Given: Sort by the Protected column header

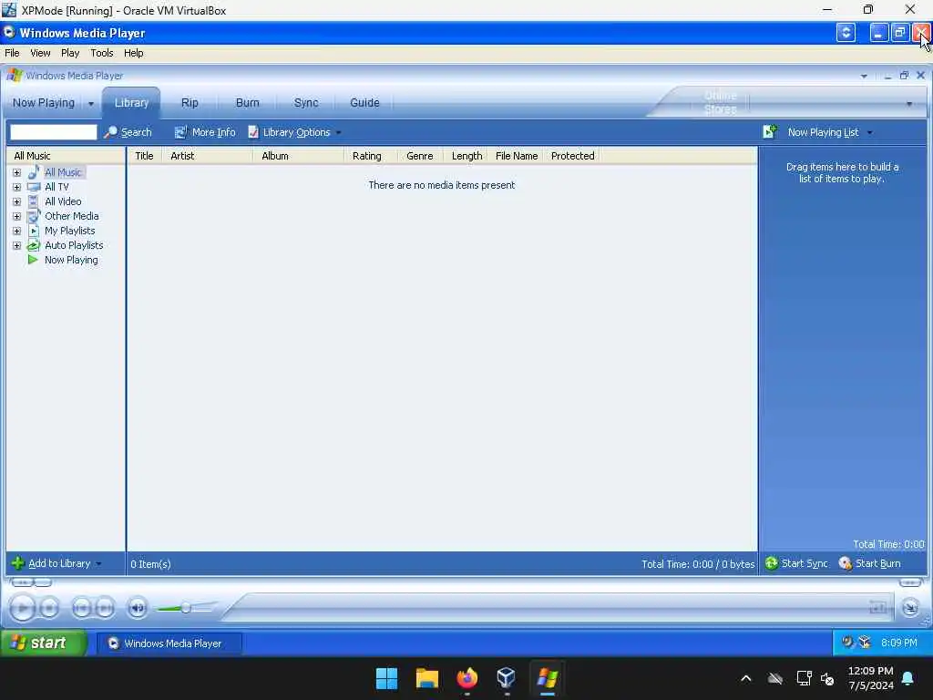Looking at the screenshot, I should [572, 156].
